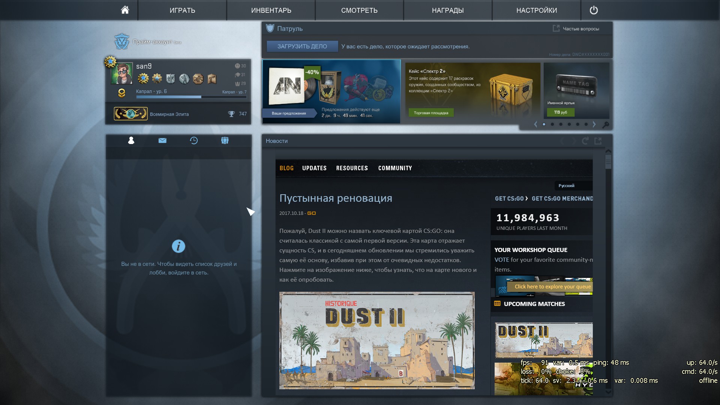Open the Пустынная реновация article title
The image size is (720, 405).
[x=336, y=198]
